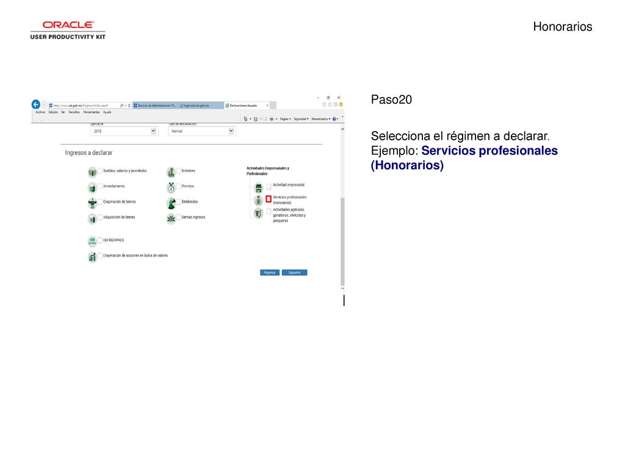The width and height of the screenshot is (625, 469).
Task: Switch to the login.siat.sat.gob.mx tab
Action: click(201, 106)
